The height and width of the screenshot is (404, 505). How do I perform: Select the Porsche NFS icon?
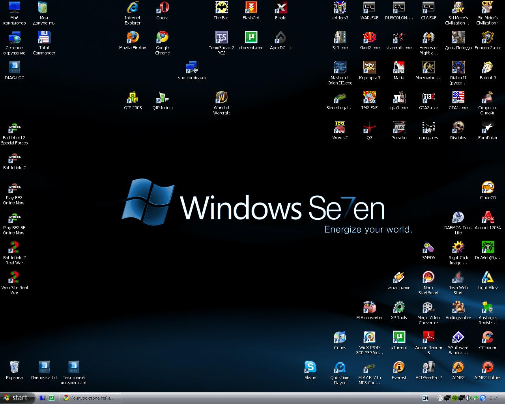coord(399,127)
